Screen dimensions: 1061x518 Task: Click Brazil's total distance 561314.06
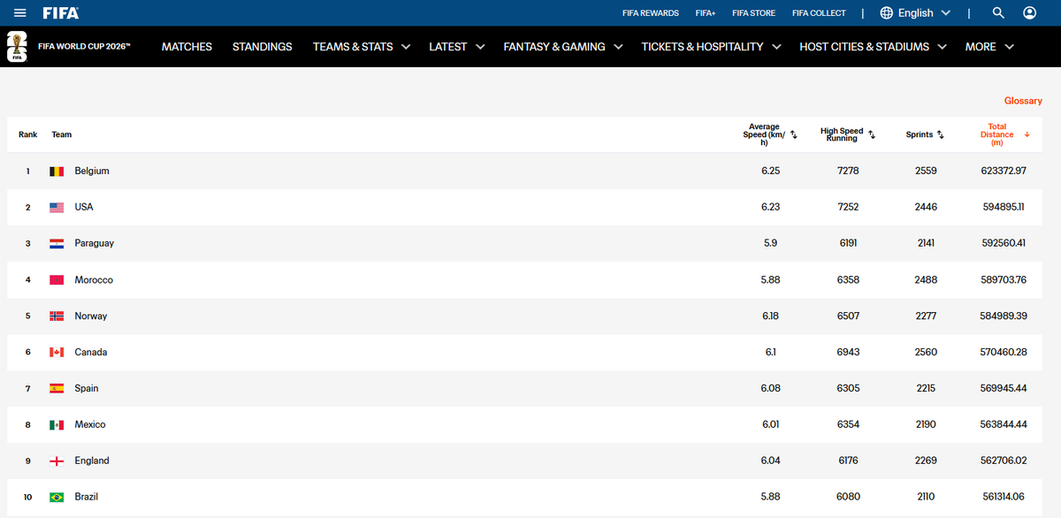pos(1004,497)
